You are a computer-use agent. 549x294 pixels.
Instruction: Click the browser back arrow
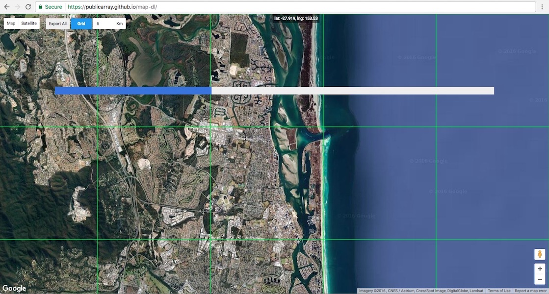(6, 6)
